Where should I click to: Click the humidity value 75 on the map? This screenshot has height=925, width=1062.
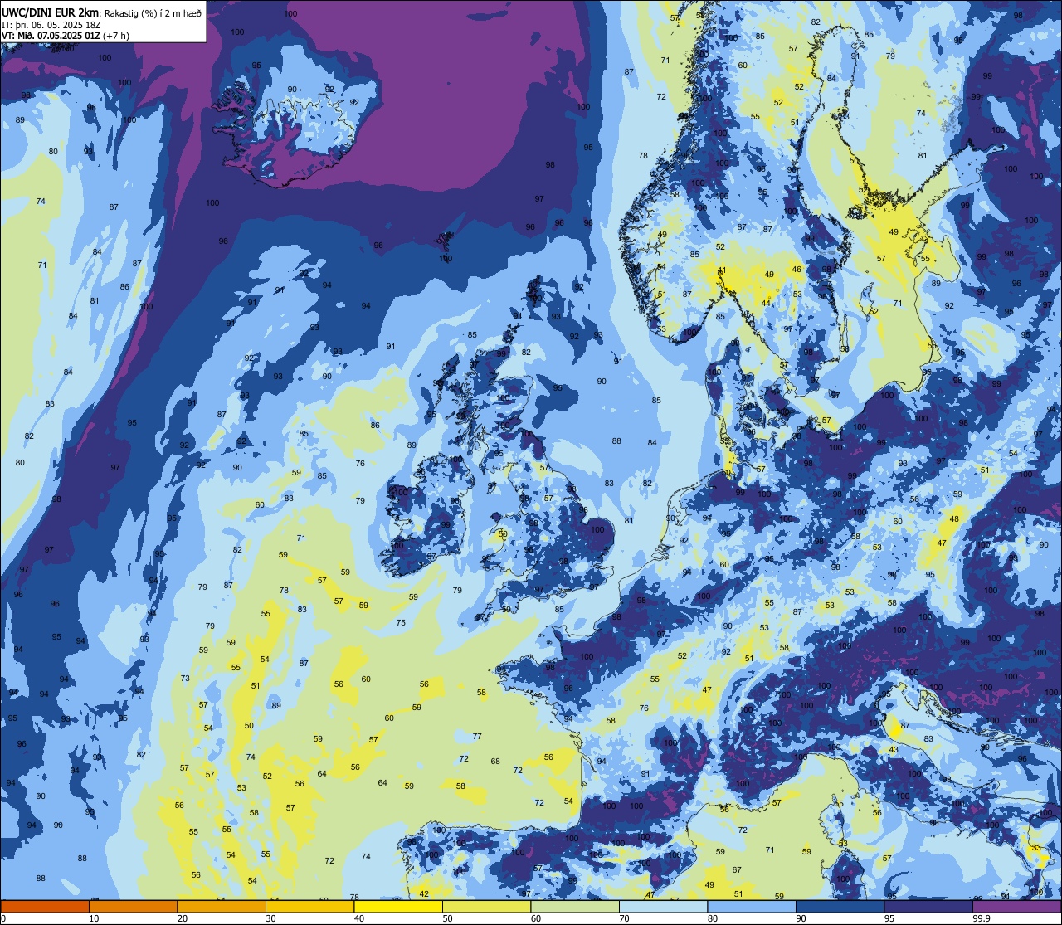pyautogui.click(x=401, y=622)
